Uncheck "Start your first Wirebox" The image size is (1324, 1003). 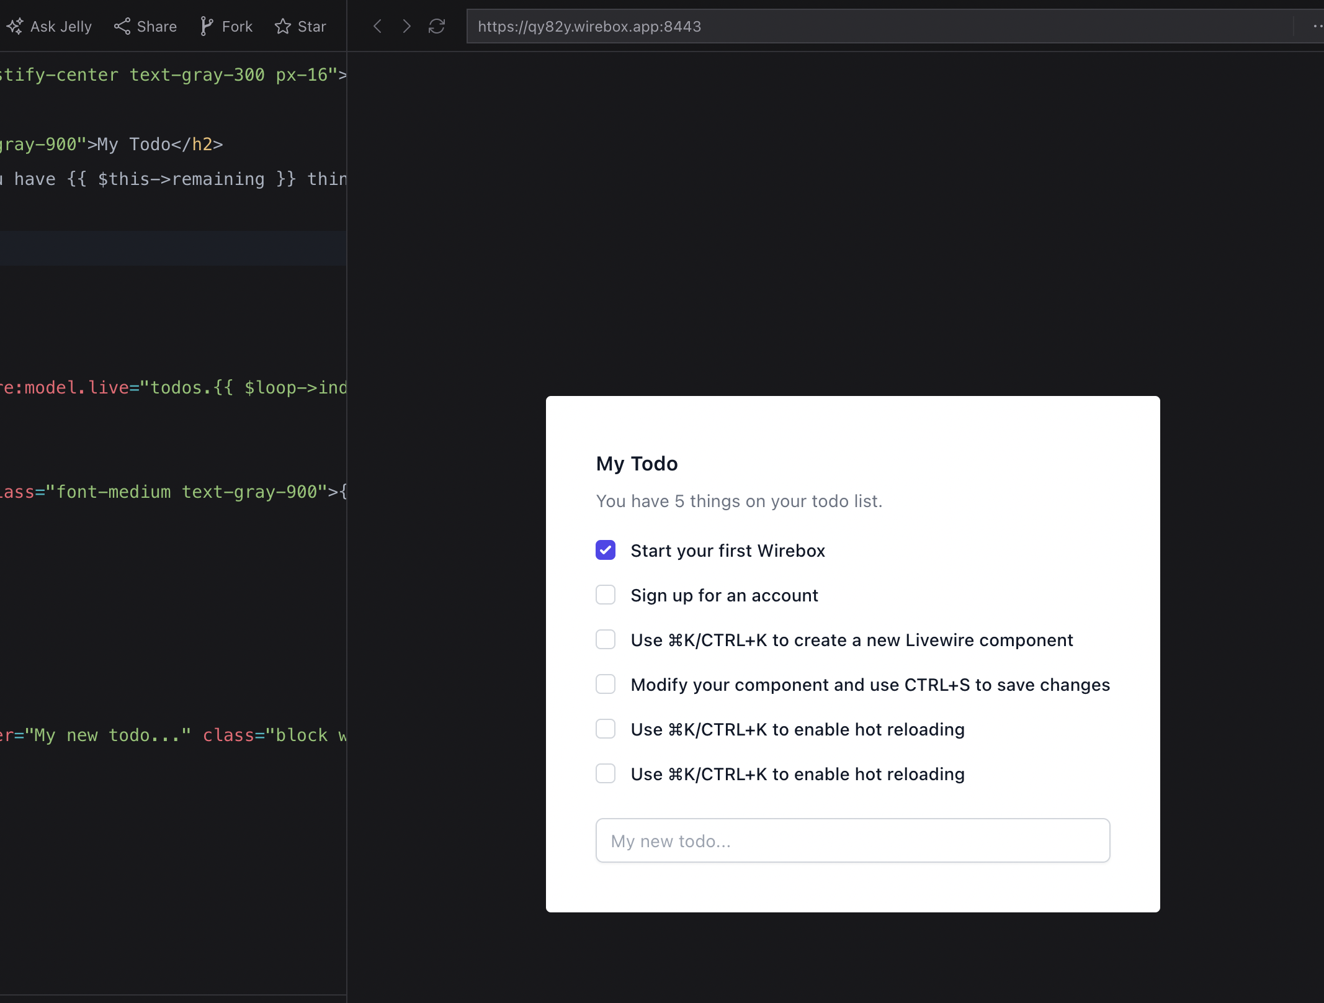[606, 550]
